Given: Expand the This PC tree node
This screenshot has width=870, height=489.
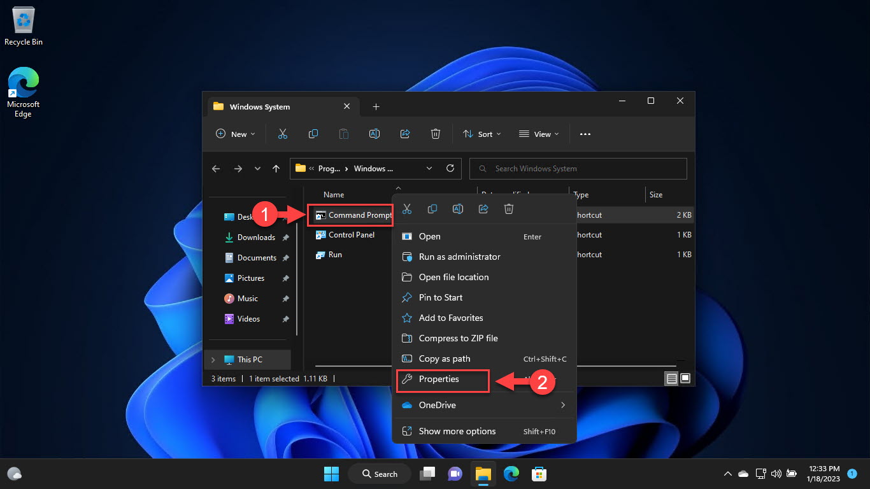Looking at the screenshot, I should coord(213,360).
